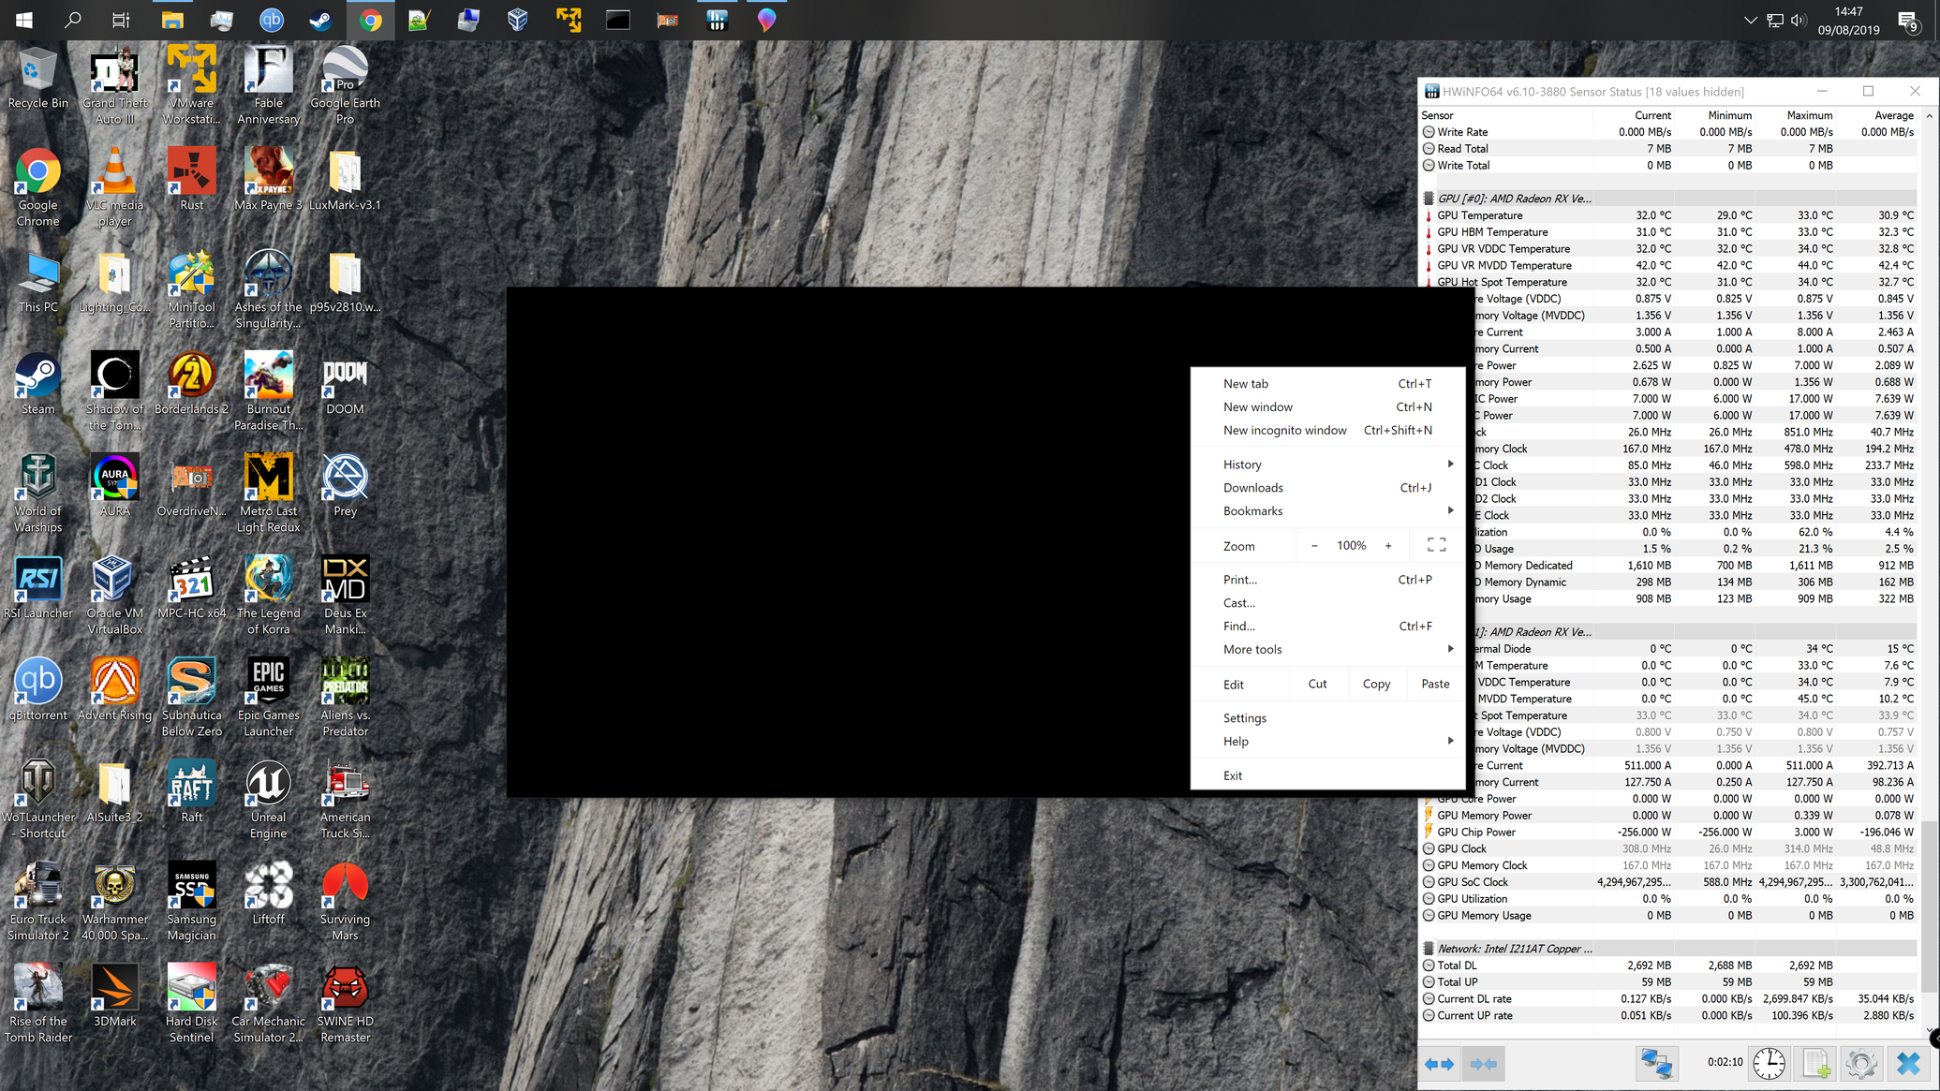Open the Steam icon in taskbar
The height and width of the screenshot is (1091, 1940).
(x=320, y=20)
